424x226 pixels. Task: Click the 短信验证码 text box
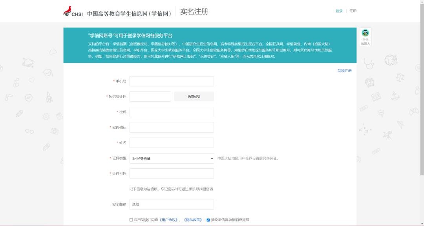(x=150, y=97)
